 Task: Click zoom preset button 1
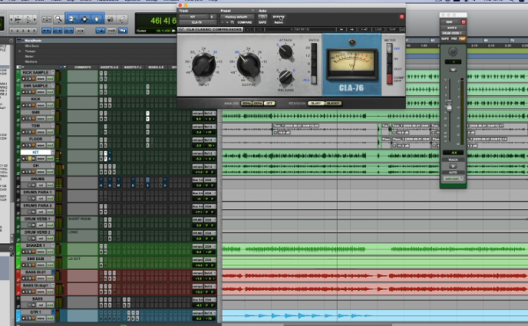11,31
